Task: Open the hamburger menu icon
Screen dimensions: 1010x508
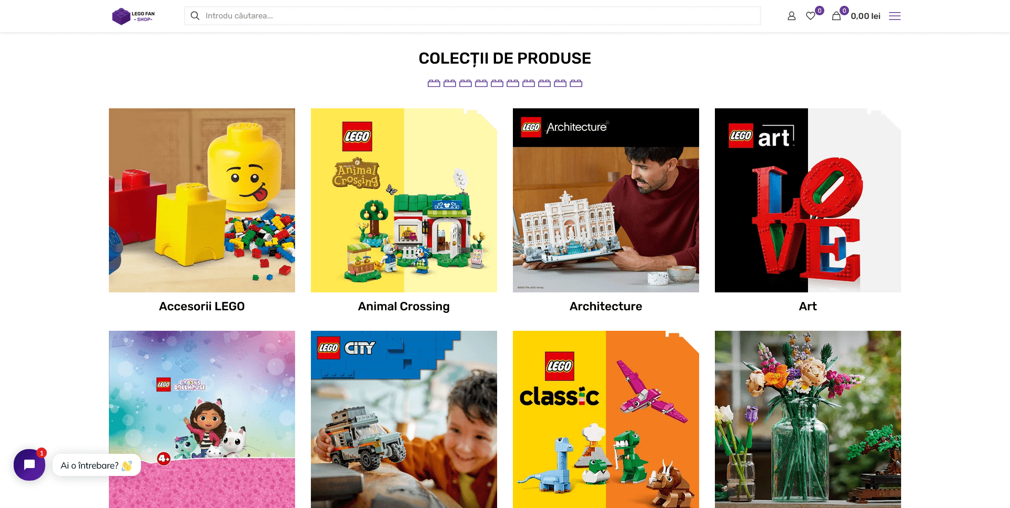Action: [x=895, y=16]
